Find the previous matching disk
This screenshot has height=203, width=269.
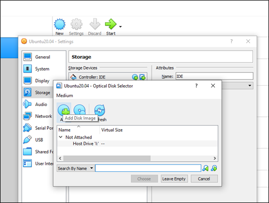tap(205, 168)
